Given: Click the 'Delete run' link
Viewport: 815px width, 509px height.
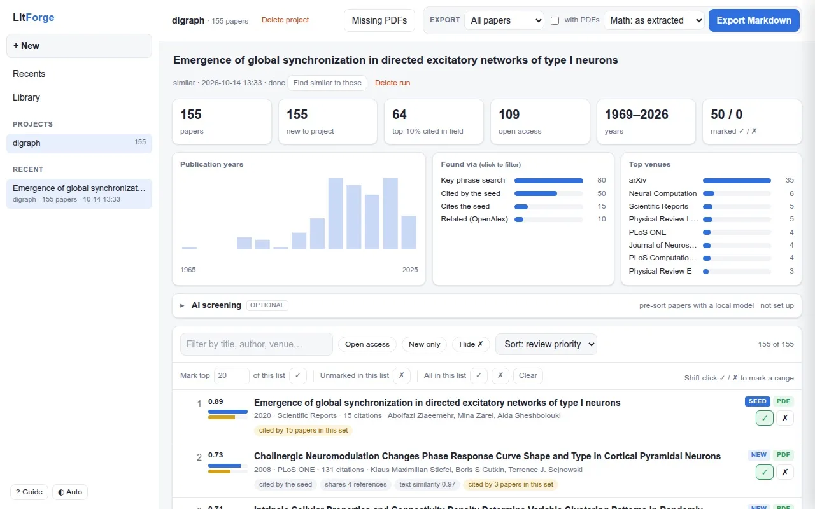Looking at the screenshot, I should click(392, 83).
